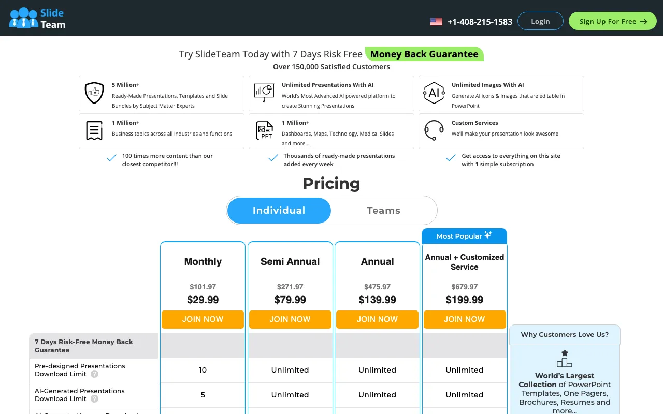Click the PPT file icon
The image size is (663, 414).
[x=265, y=131]
